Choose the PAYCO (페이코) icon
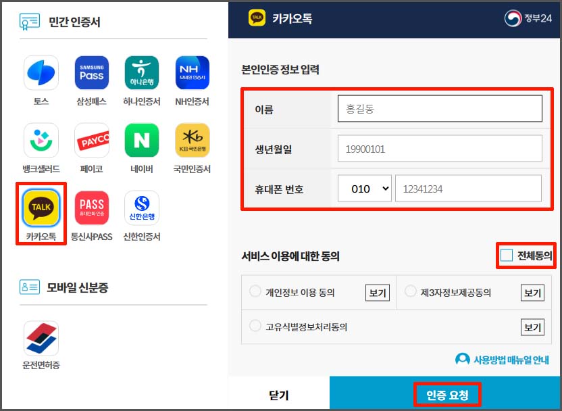562x411 pixels. coord(92,140)
